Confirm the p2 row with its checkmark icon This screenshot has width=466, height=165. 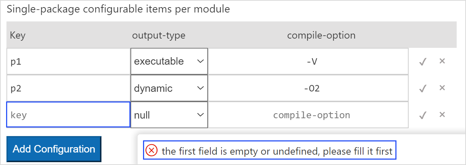point(423,88)
